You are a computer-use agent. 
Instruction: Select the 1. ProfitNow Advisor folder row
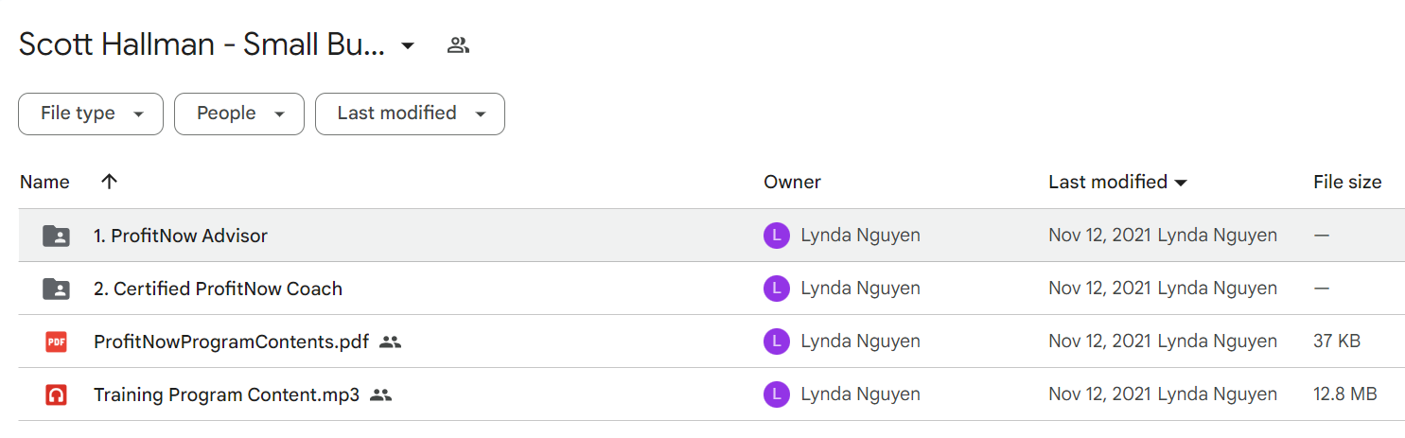tap(711, 236)
